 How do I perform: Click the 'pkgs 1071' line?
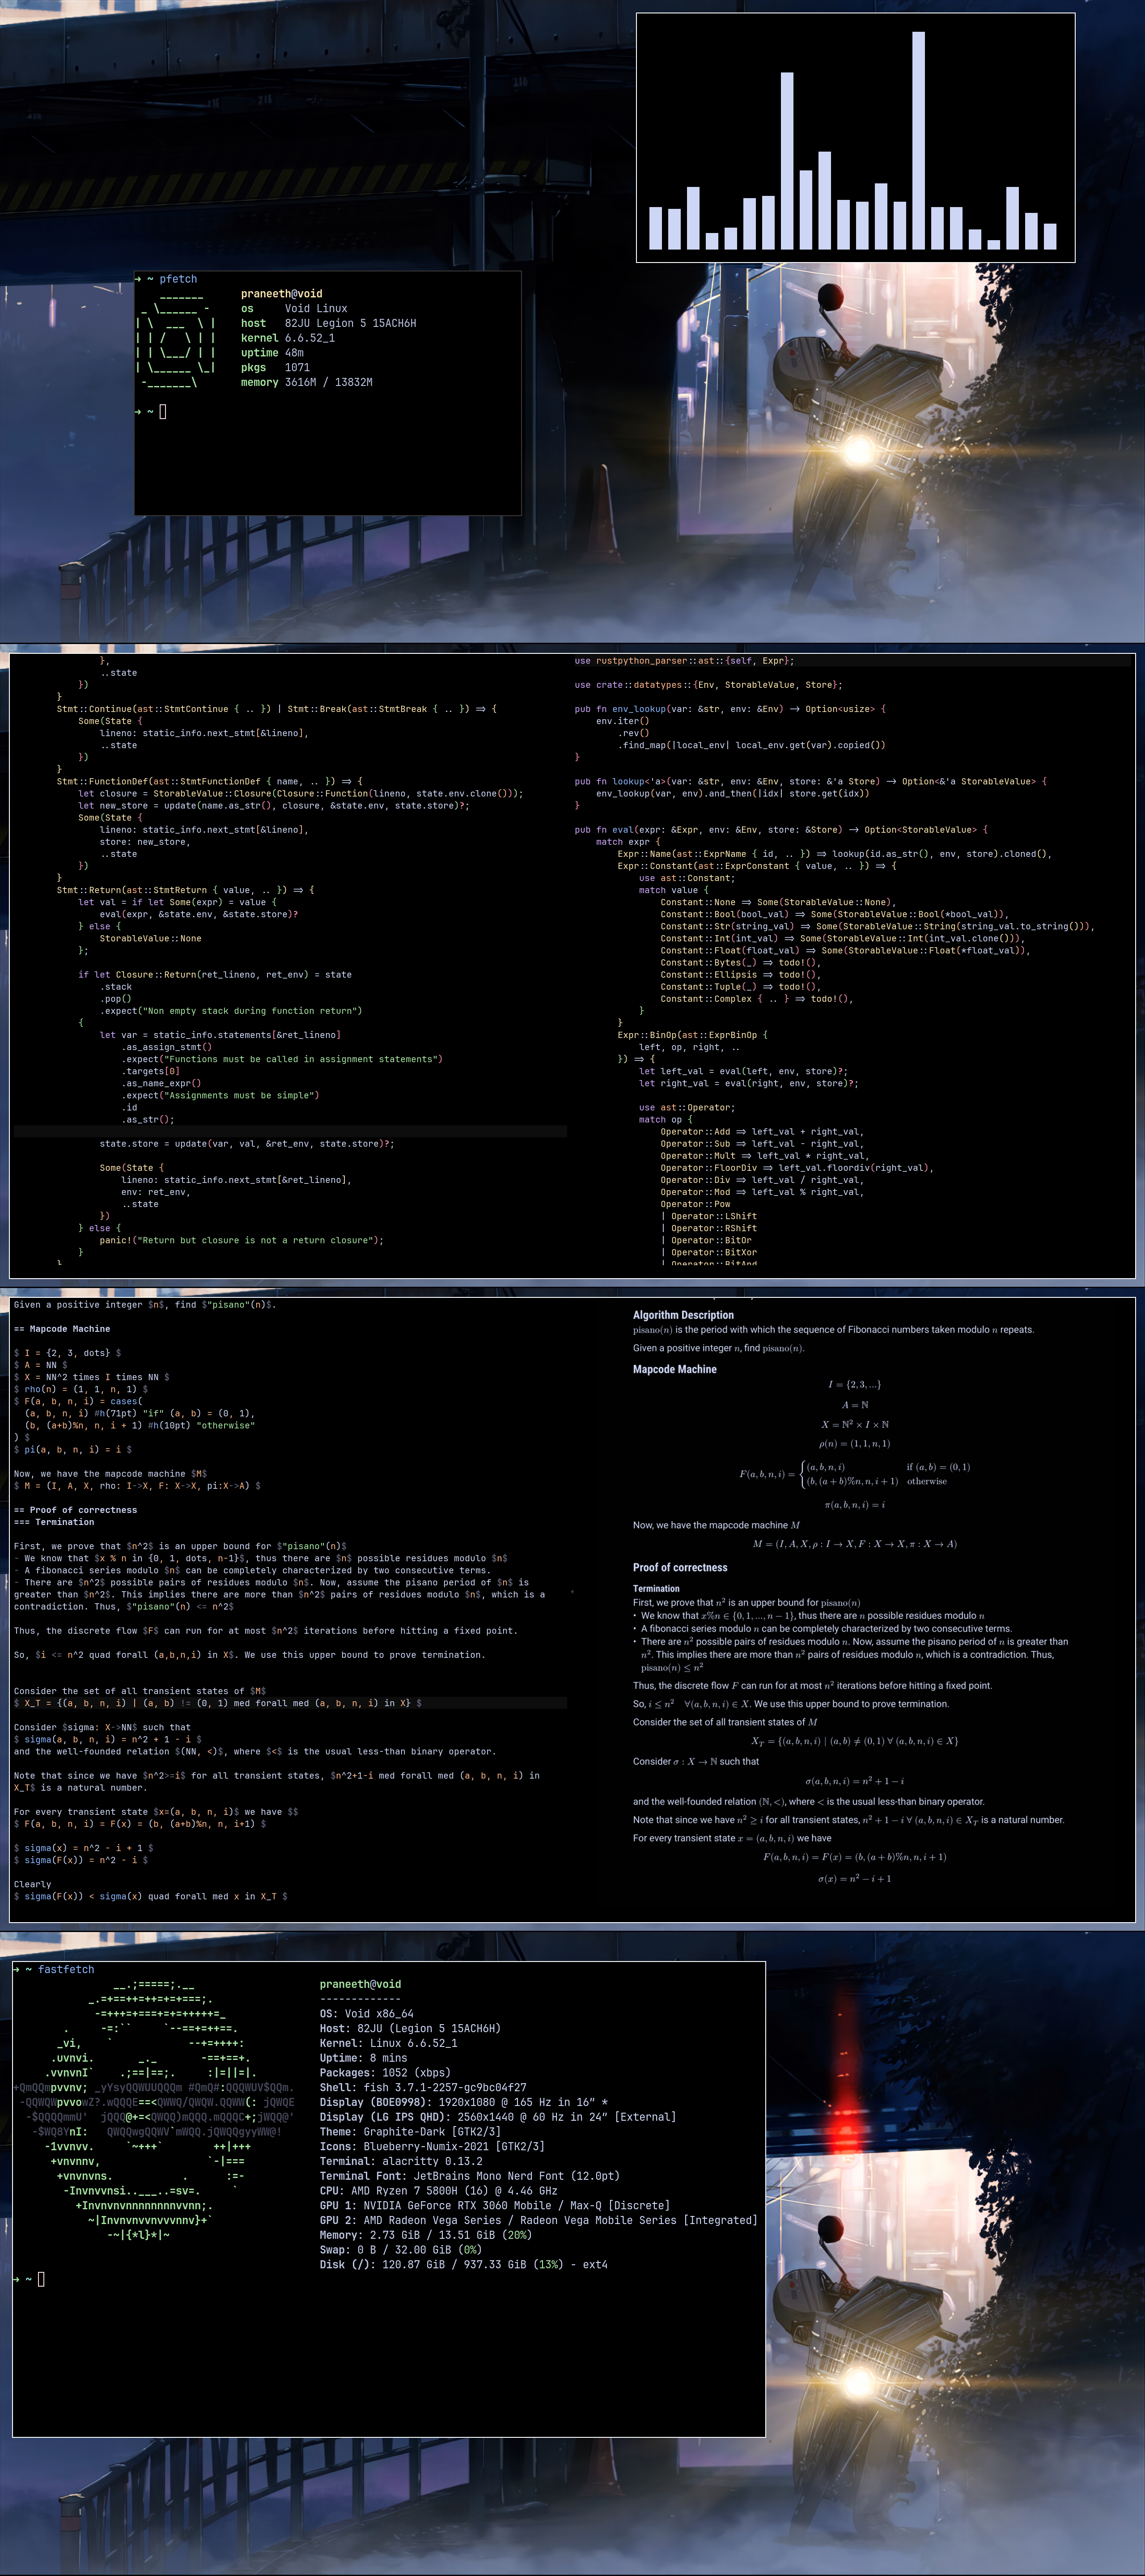[x=275, y=367]
